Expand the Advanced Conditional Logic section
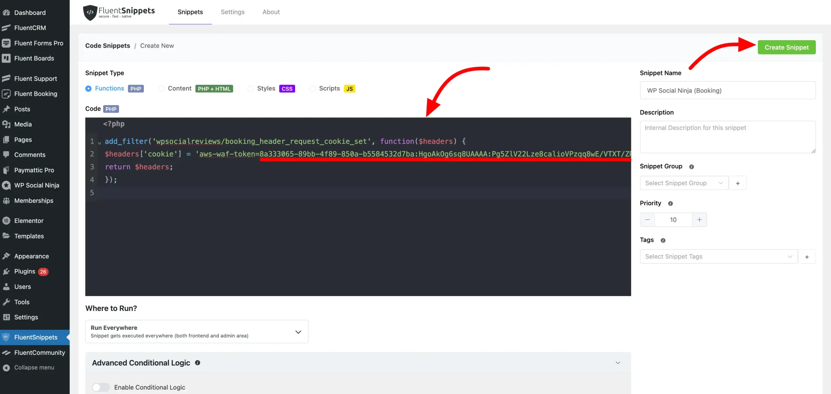 617,363
